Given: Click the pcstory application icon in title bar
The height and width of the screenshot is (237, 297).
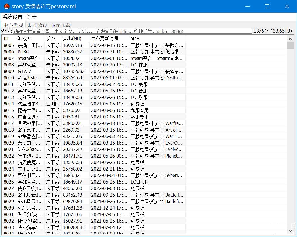Looking at the screenshot, I should coord(6,6).
